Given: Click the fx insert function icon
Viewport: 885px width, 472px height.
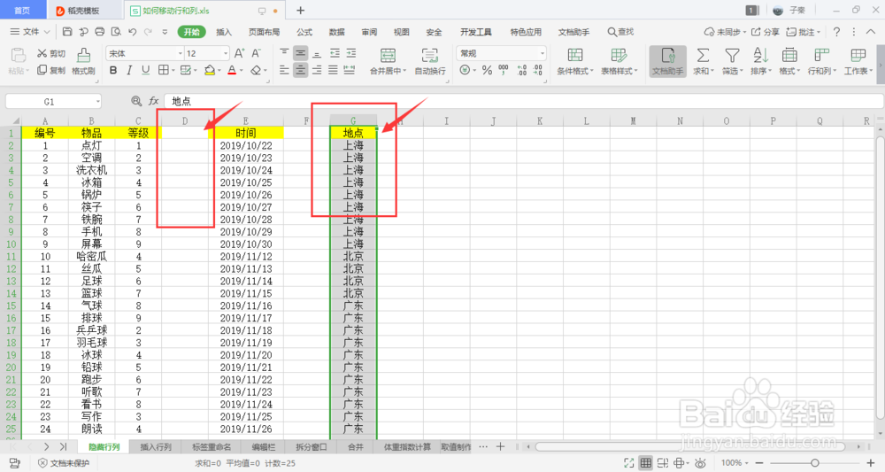Looking at the screenshot, I should (153, 100).
